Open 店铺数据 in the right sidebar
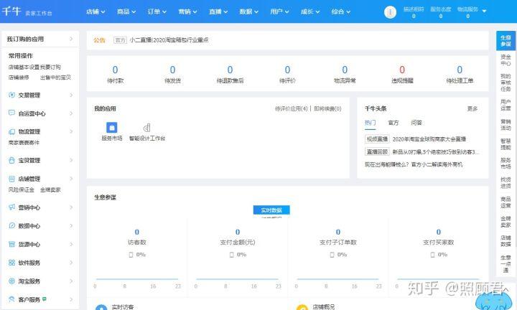Image resolution: width=517 pixels, height=310 pixels. [x=506, y=241]
